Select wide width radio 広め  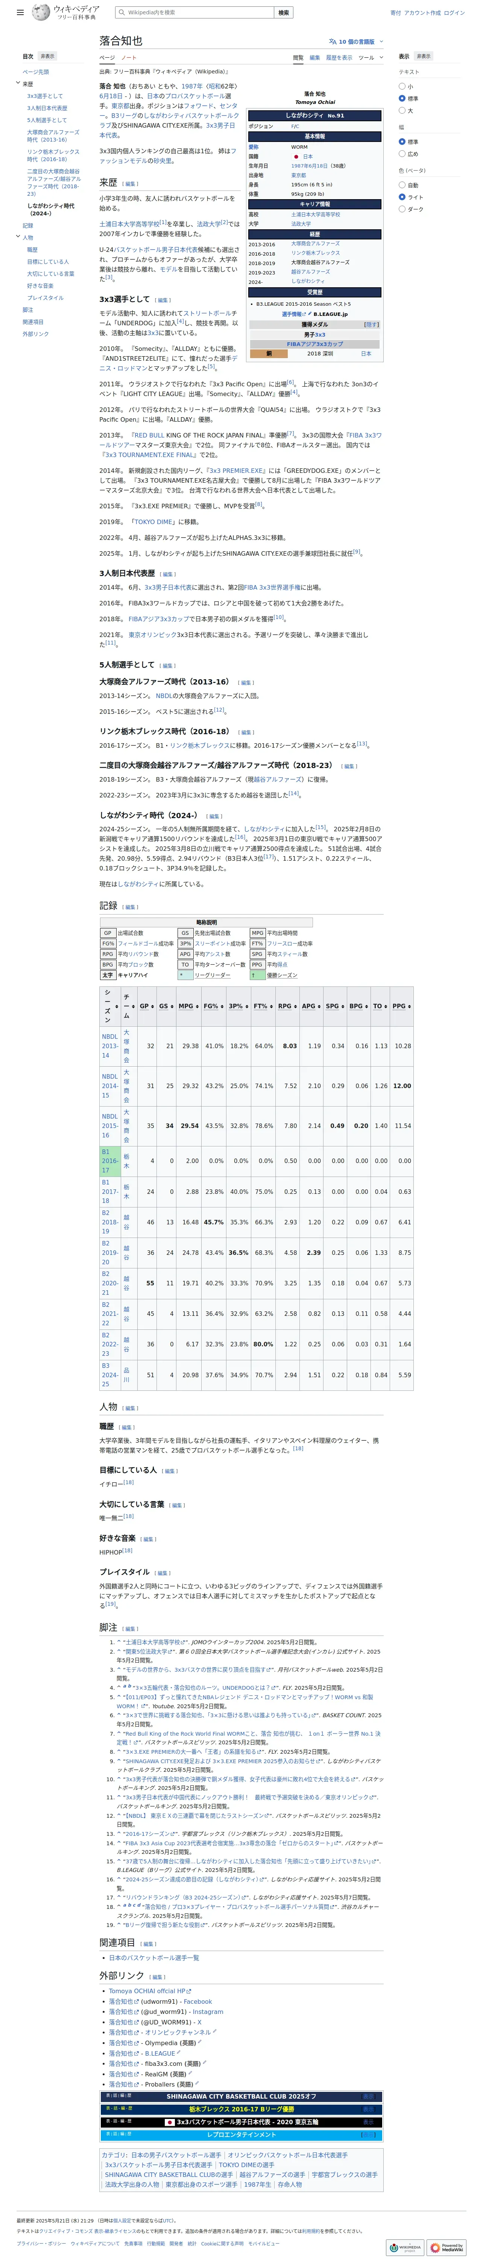(x=402, y=154)
